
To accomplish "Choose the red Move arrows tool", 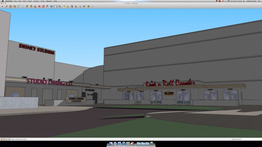I will (39, 7).
